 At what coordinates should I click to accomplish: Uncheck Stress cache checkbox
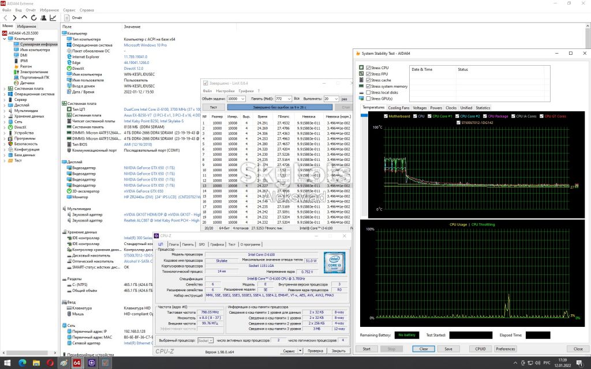pos(368,80)
